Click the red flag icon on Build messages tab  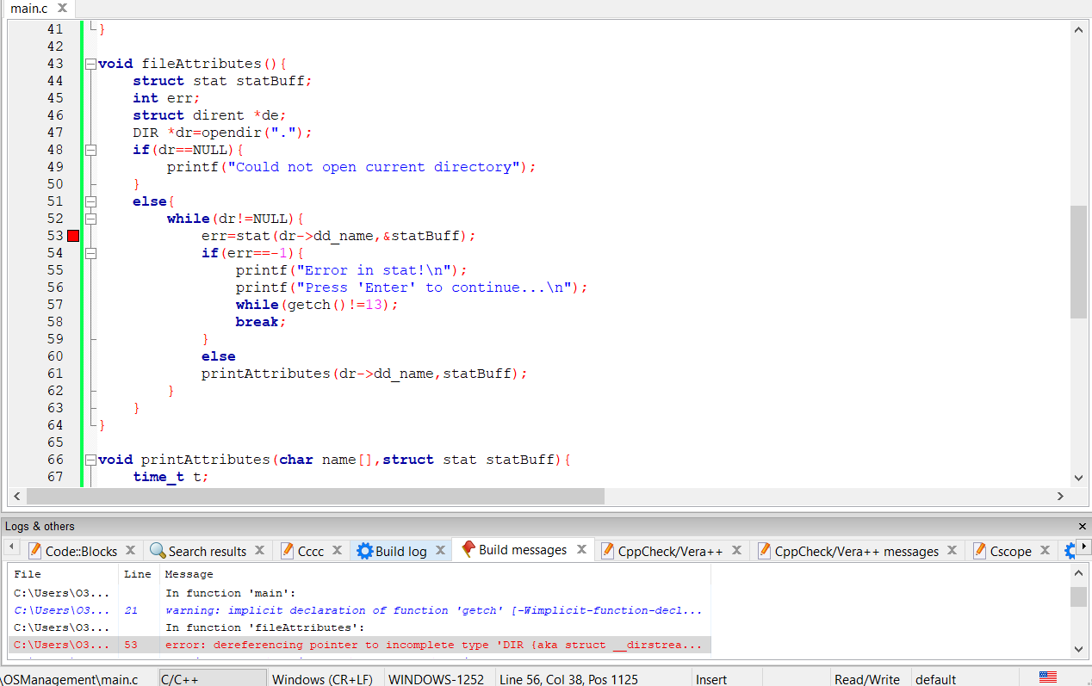tap(468, 550)
